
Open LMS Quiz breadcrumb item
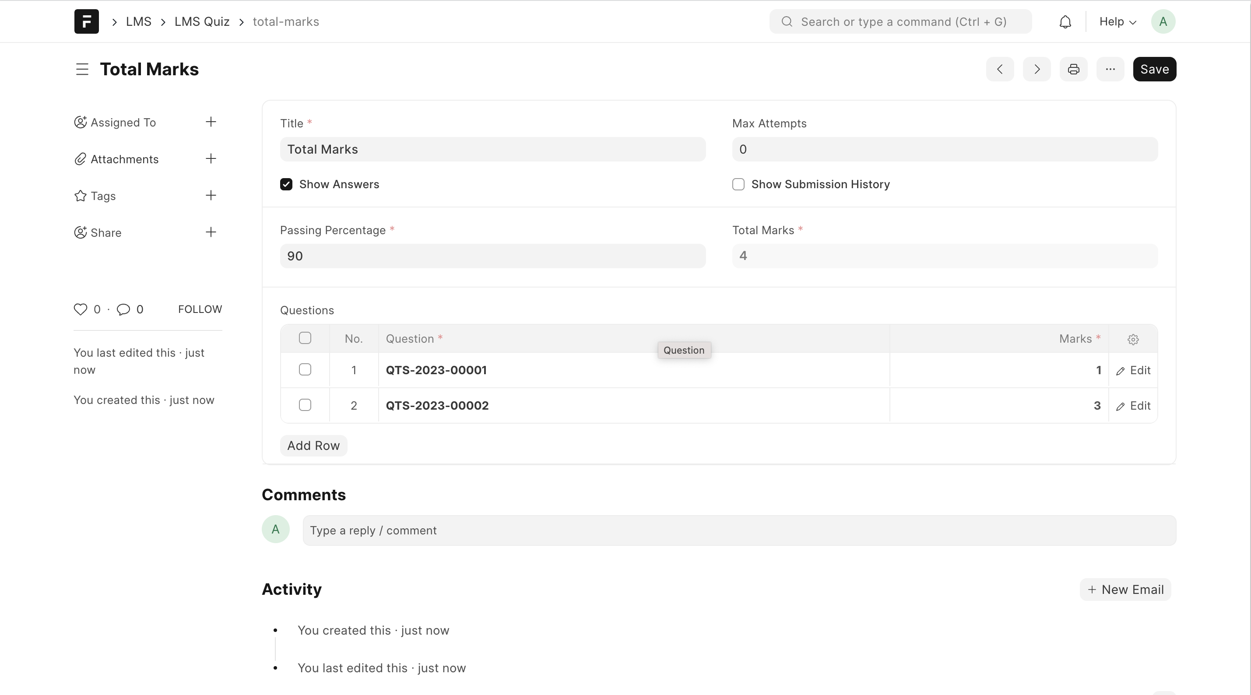pos(202,21)
